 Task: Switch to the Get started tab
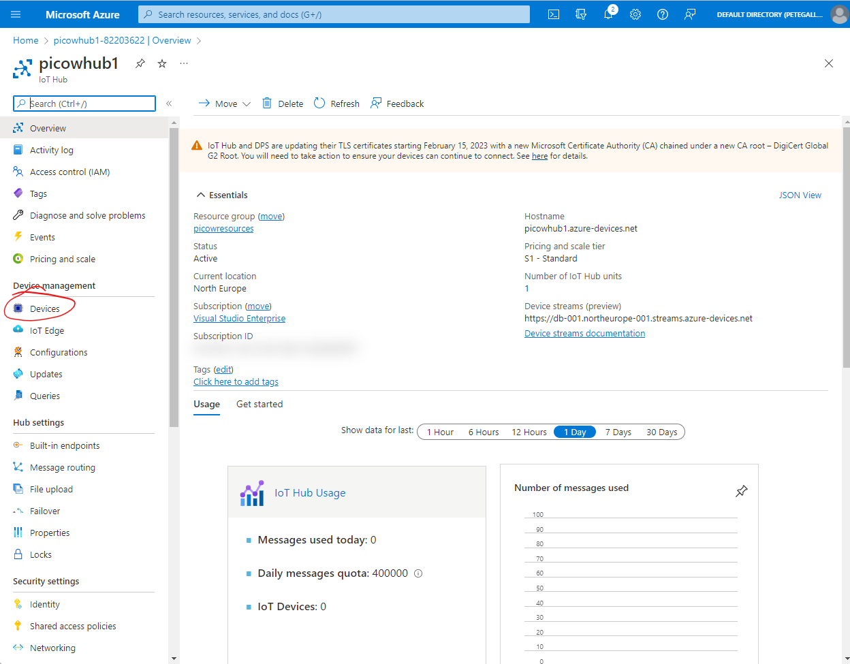(259, 404)
